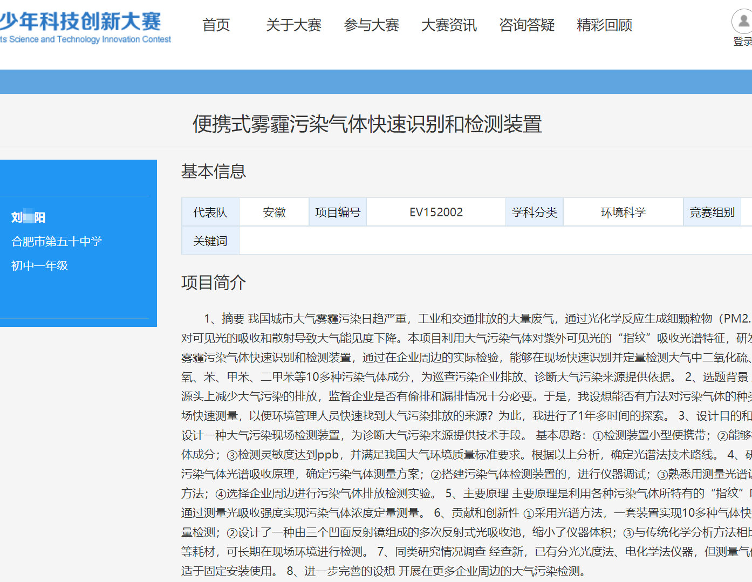Open the 关于大赛 menu item
The image size is (752, 582).
tap(293, 25)
